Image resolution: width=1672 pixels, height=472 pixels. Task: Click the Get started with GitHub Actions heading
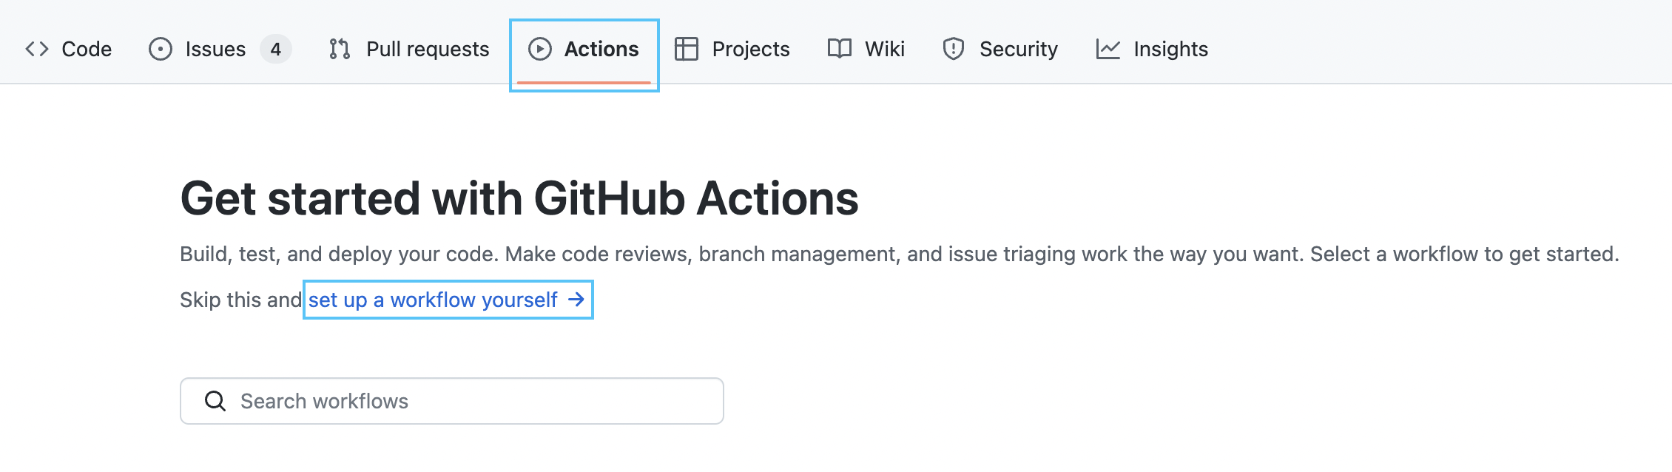[519, 198]
